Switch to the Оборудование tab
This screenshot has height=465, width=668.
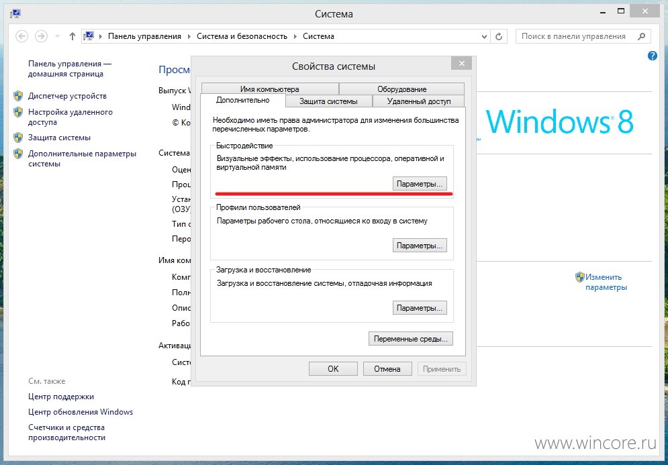(401, 89)
